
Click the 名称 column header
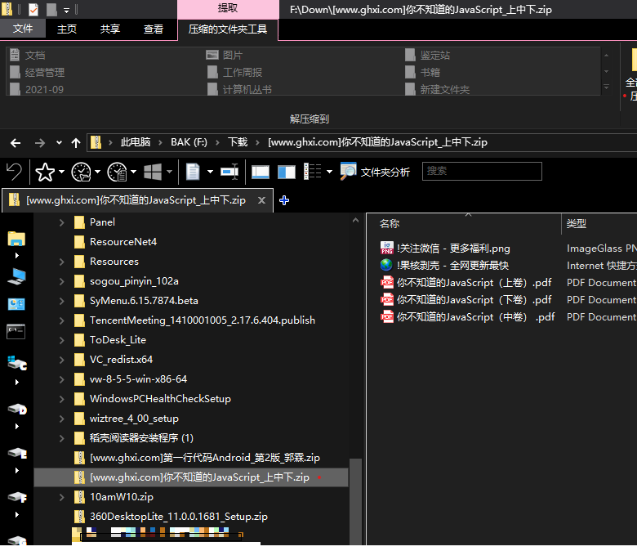click(390, 224)
